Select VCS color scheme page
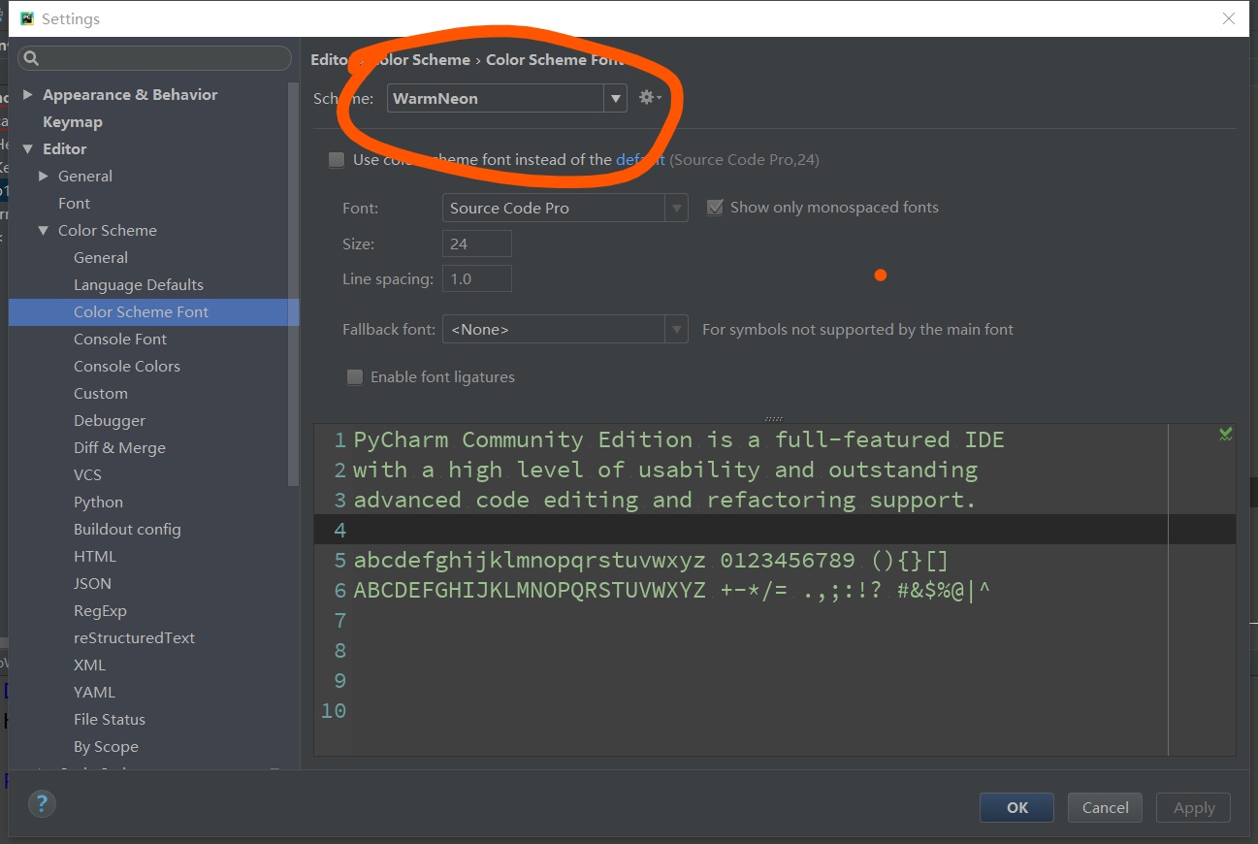Image resolution: width=1258 pixels, height=844 pixels. click(87, 474)
